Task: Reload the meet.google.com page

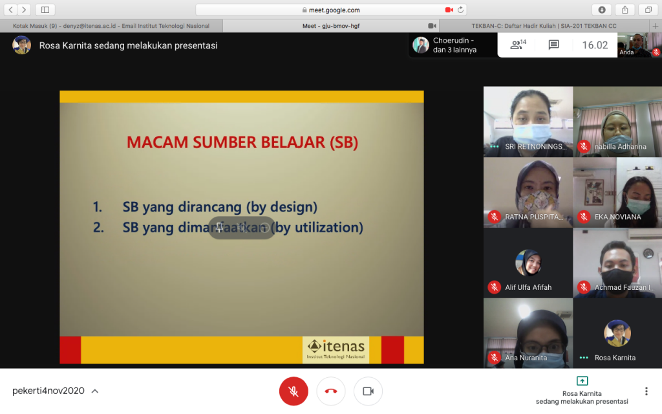Action: point(461,10)
